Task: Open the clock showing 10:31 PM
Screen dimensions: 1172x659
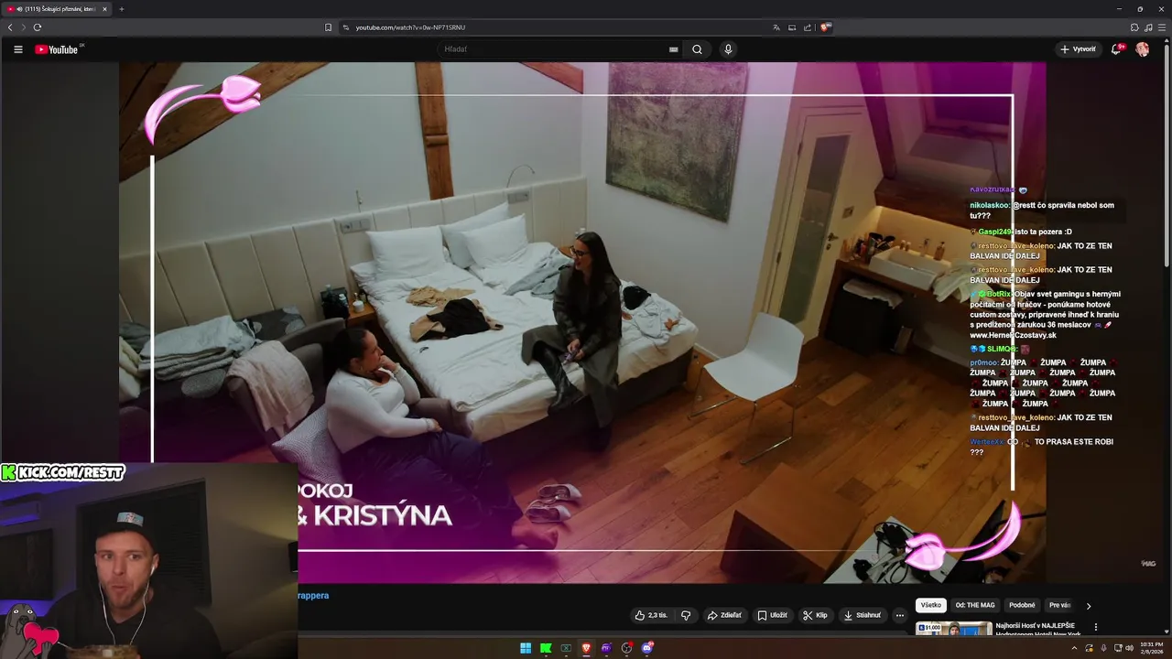Action: (x=1152, y=648)
